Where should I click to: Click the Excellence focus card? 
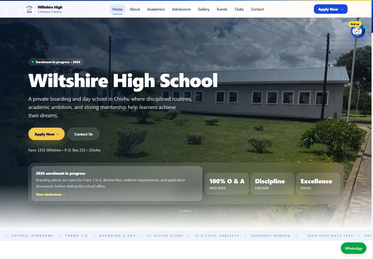click(x=318, y=184)
